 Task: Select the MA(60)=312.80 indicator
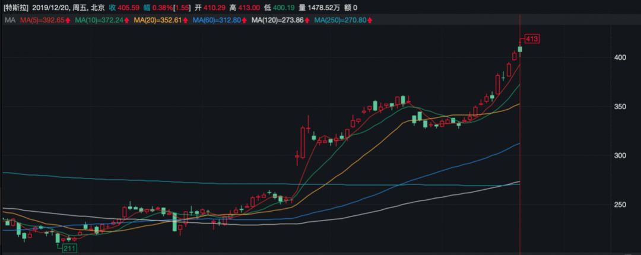click(x=217, y=20)
